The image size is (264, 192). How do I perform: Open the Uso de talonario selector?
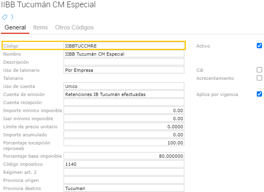pyautogui.click(x=124, y=70)
